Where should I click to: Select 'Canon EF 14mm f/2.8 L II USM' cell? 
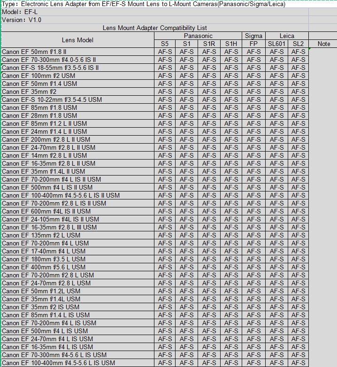click(78, 155)
